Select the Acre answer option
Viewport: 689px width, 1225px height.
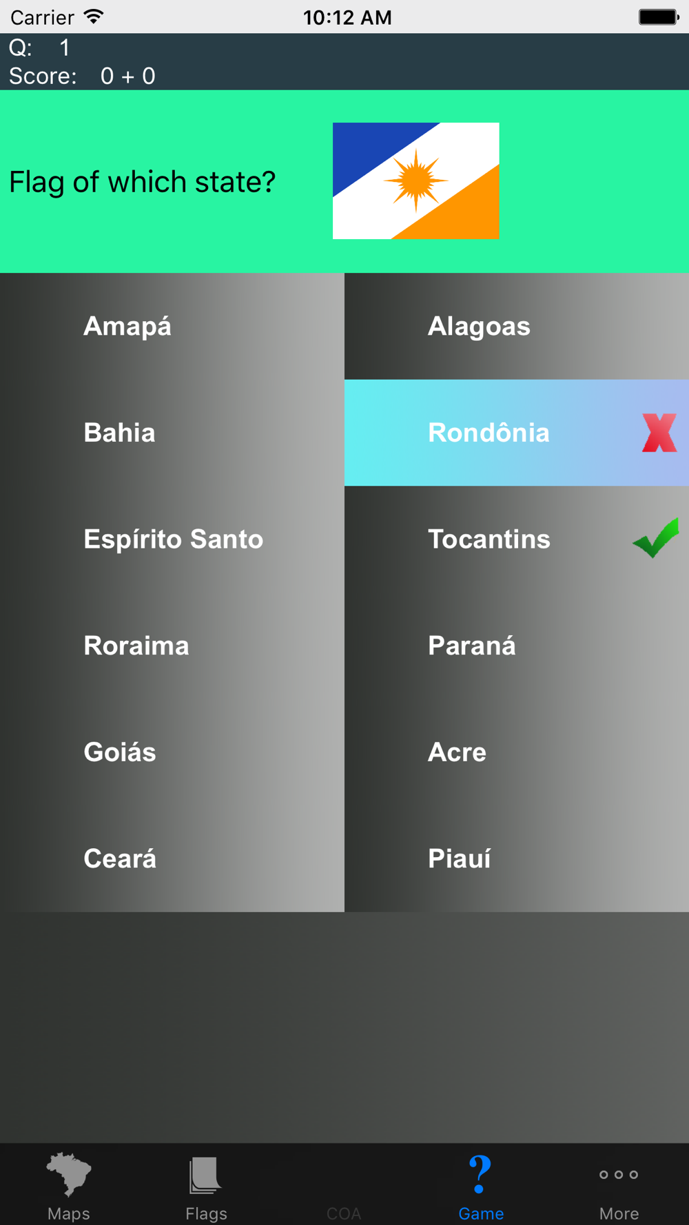click(517, 752)
